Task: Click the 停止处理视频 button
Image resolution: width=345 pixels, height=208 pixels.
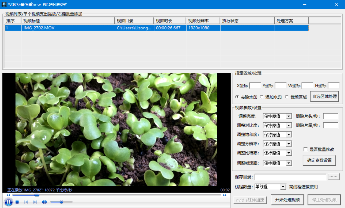Action: pos(324,200)
